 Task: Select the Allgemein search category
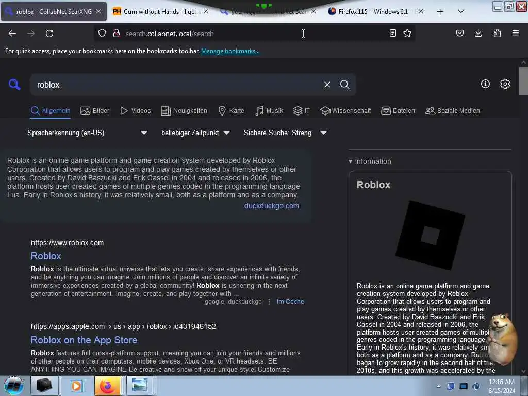(x=51, y=111)
